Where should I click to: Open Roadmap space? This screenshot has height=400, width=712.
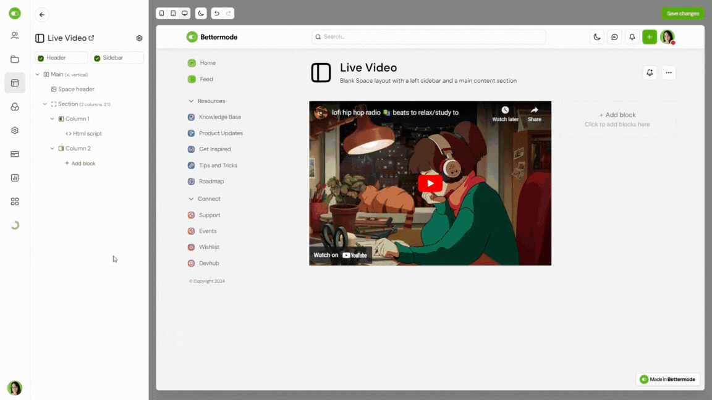coord(206,181)
